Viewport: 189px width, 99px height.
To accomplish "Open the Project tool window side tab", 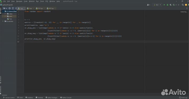I will 1,10.
